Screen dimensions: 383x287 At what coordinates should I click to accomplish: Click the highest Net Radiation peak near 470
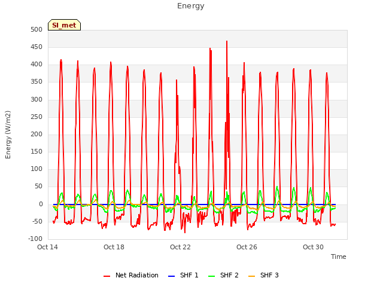point(227,41)
